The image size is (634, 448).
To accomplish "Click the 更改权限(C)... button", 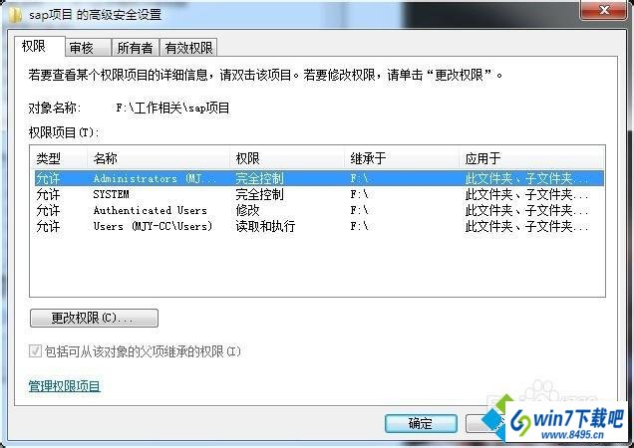I will 94,318.
